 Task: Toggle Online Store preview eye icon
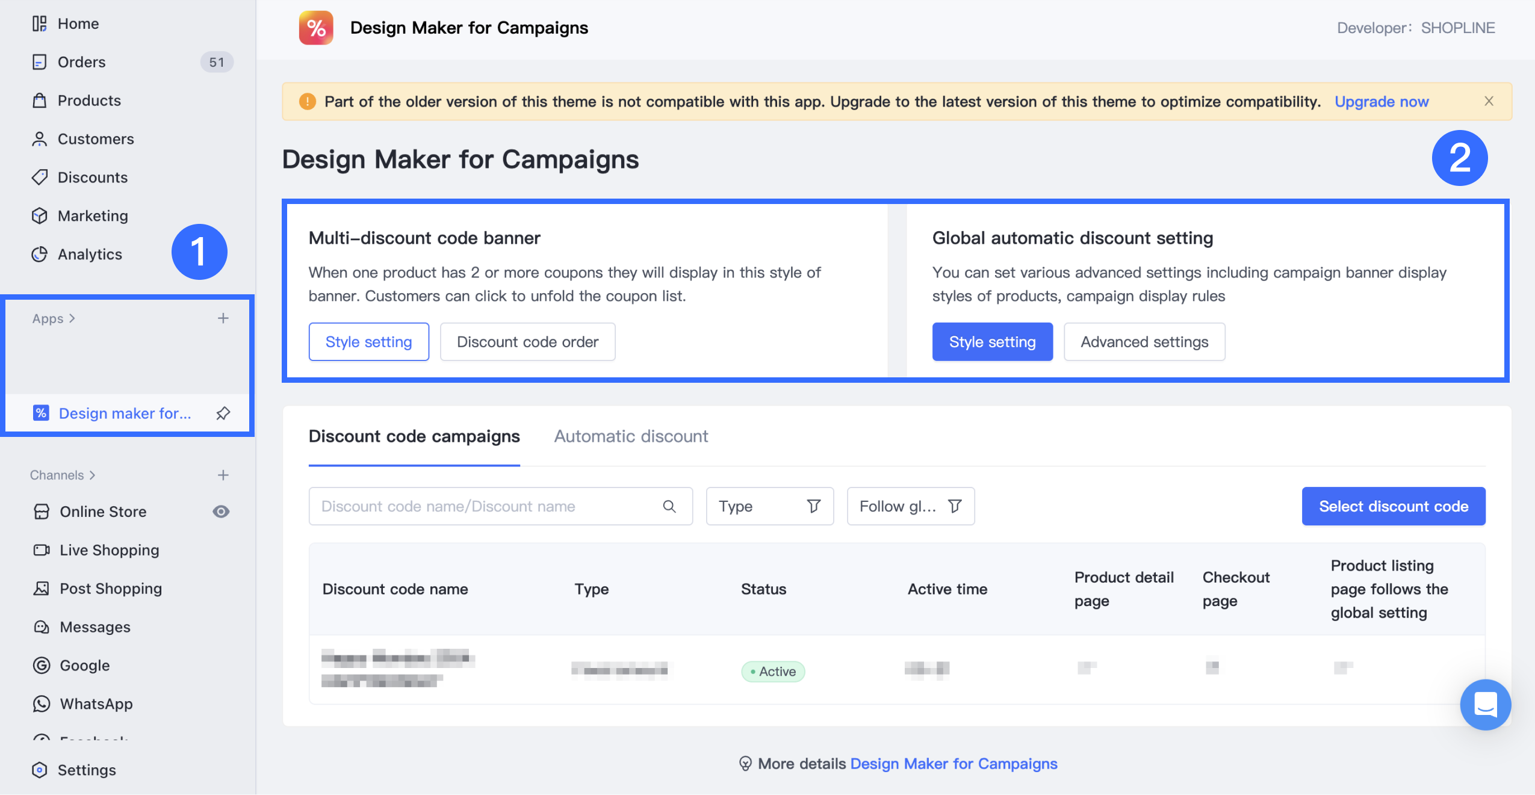point(221,512)
